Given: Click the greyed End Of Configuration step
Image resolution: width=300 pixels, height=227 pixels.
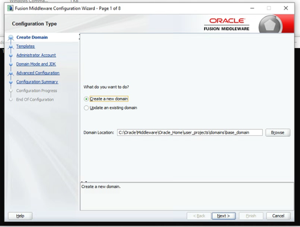Looking at the screenshot, I should click(35, 100).
